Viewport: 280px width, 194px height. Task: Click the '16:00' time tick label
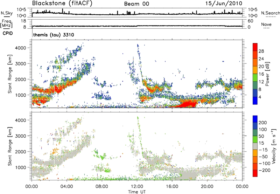172,187
